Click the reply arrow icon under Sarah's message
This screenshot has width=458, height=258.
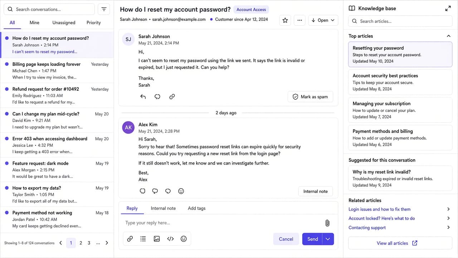[143, 97]
